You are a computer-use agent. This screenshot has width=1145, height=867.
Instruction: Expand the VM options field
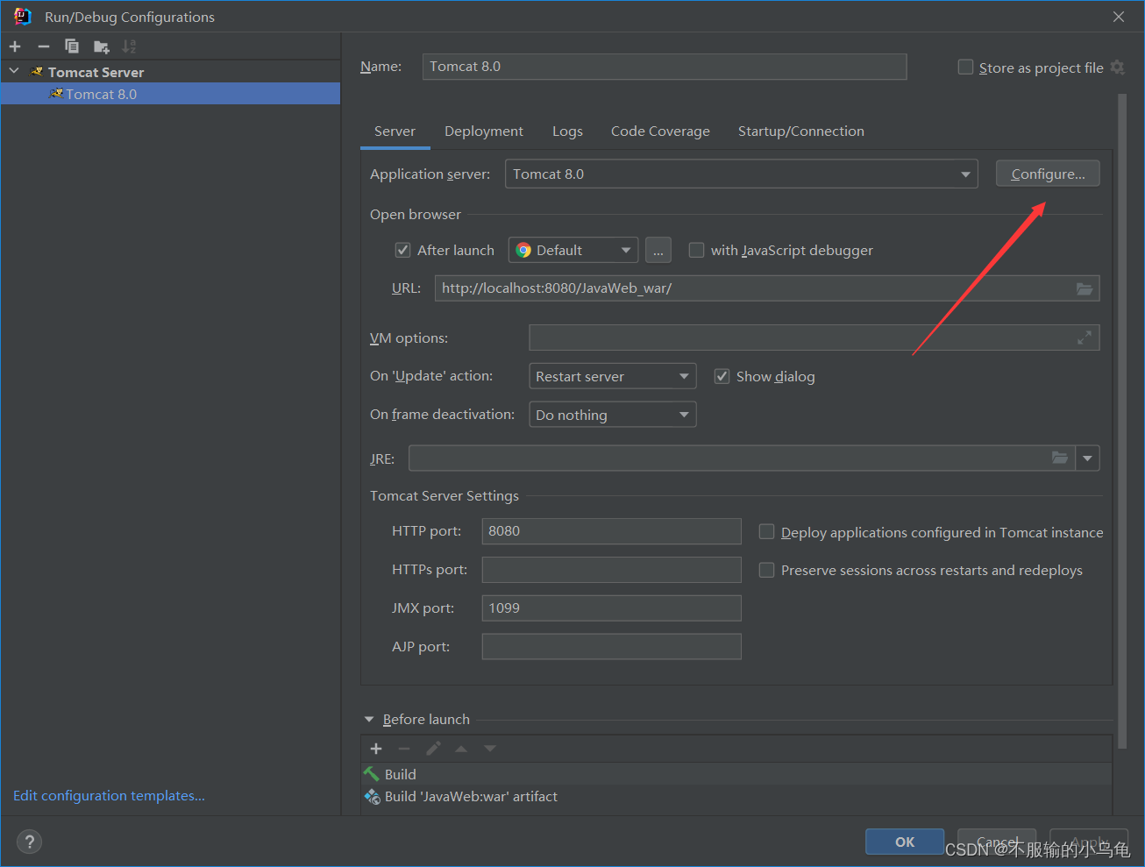tap(1085, 338)
